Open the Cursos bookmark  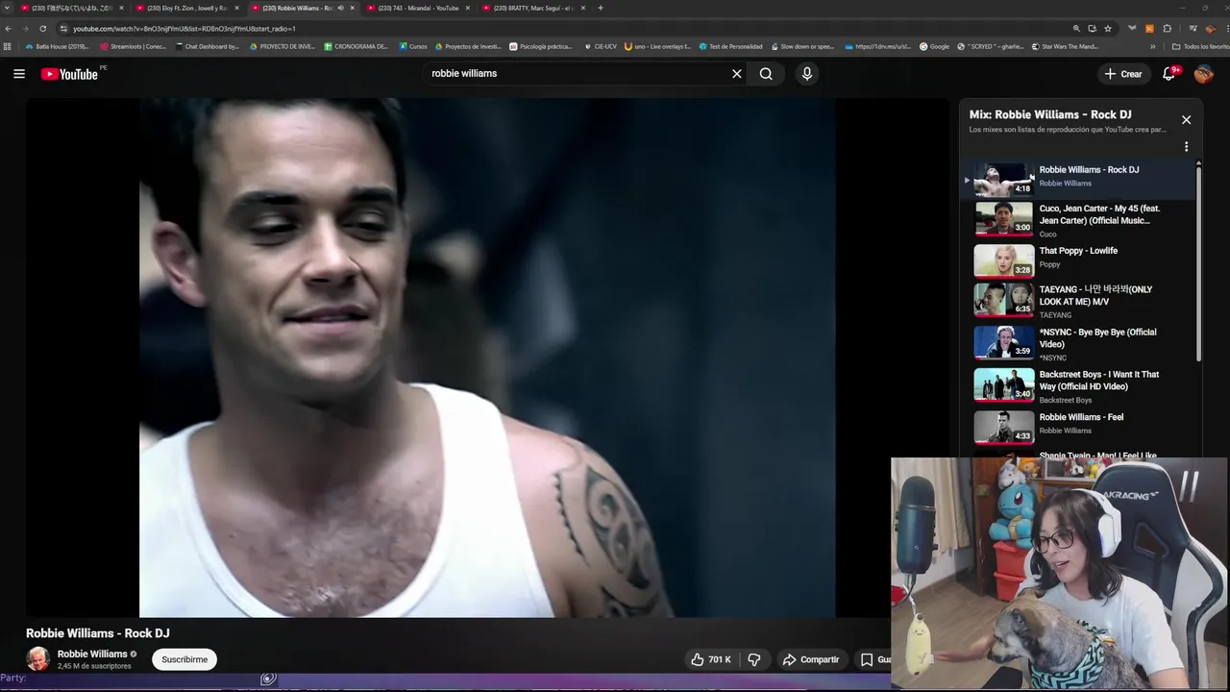412,46
